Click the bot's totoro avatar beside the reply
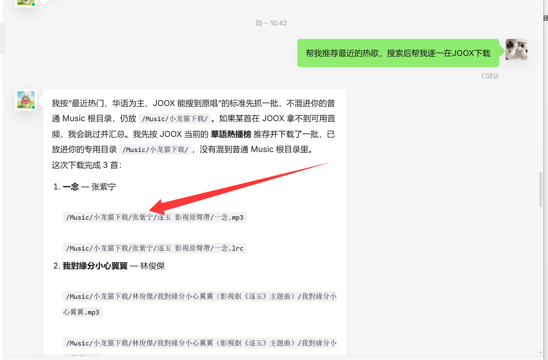The image size is (548, 360). pyautogui.click(x=26, y=100)
